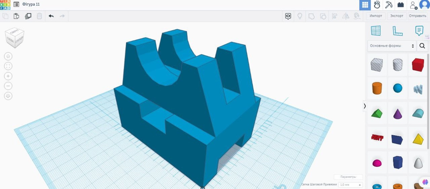Open the user profile avatar
The height and width of the screenshot is (189, 430).
[x=424, y=5]
